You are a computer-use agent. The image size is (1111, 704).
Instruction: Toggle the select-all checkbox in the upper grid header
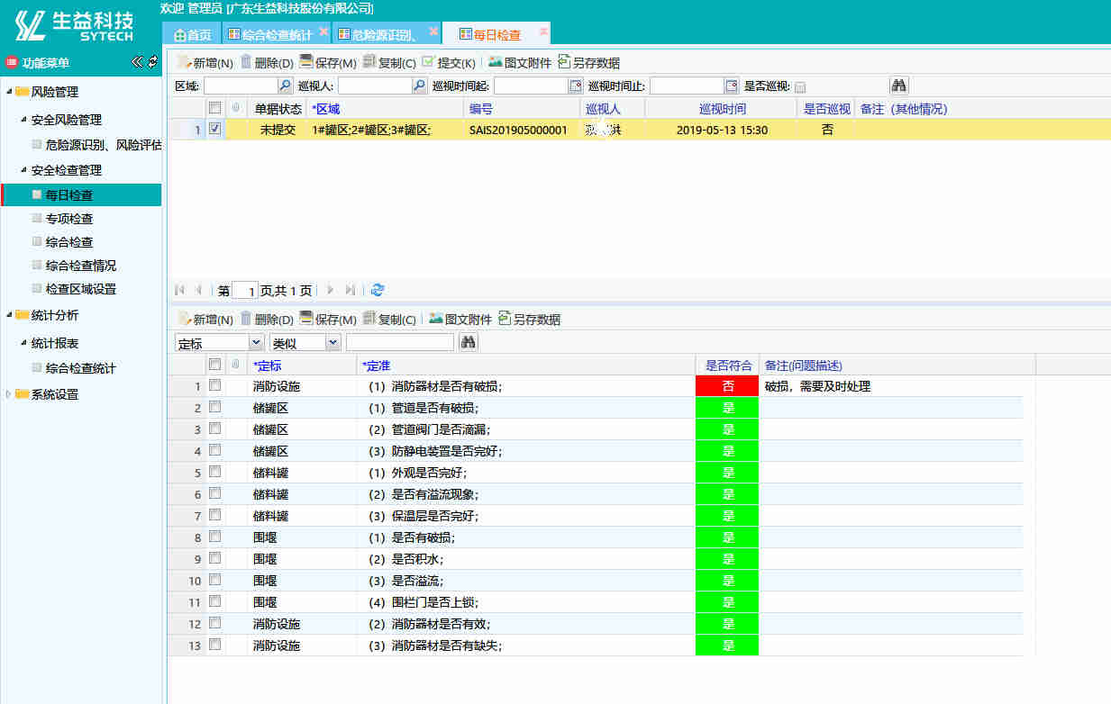[x=214, y=108]
